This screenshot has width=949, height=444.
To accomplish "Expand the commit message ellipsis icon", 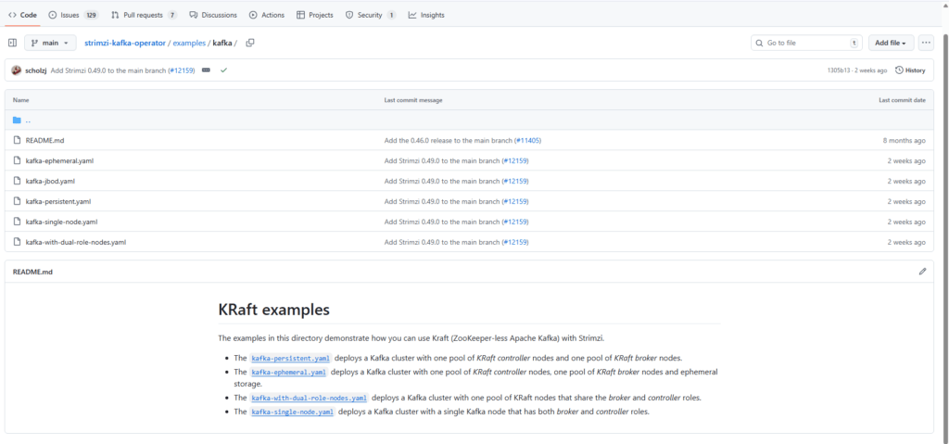I will coord(206,70).
